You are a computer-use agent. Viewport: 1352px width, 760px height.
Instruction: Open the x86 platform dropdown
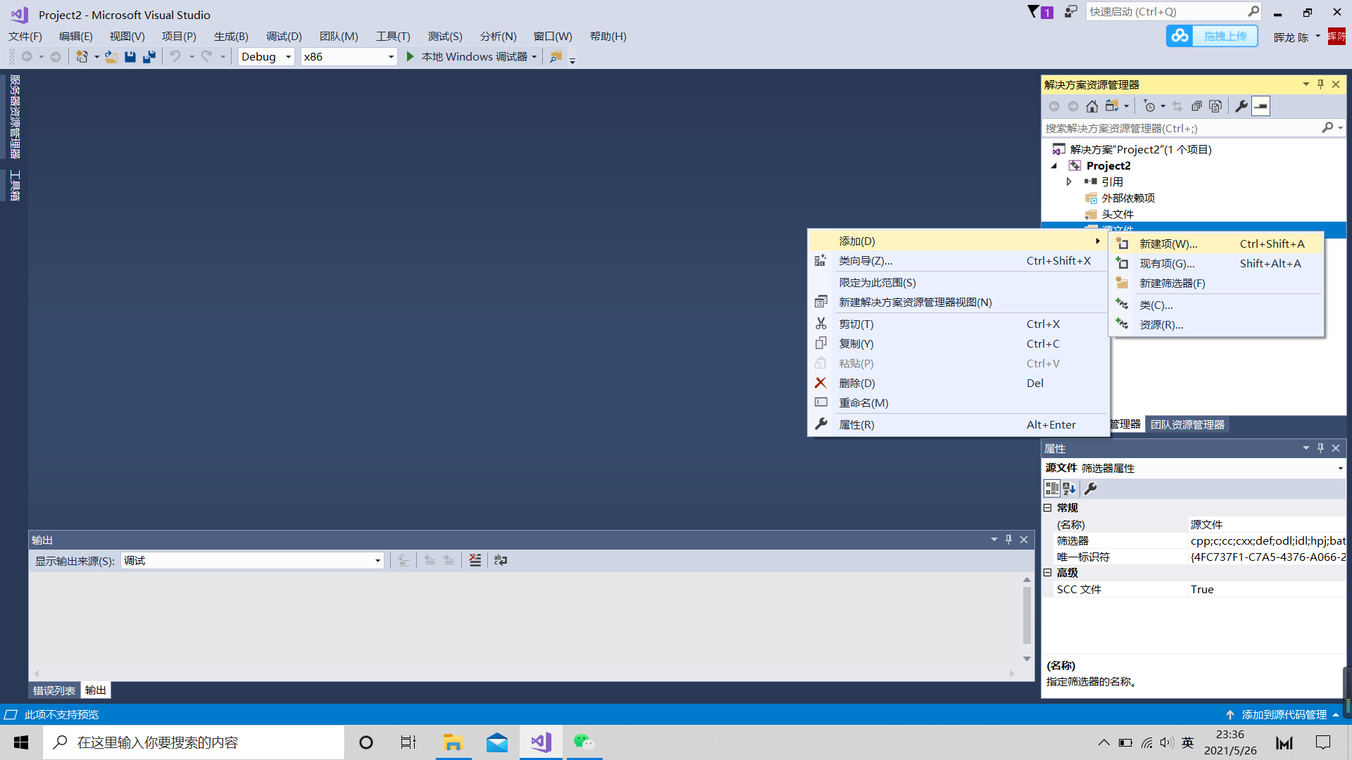click(391, 57)
